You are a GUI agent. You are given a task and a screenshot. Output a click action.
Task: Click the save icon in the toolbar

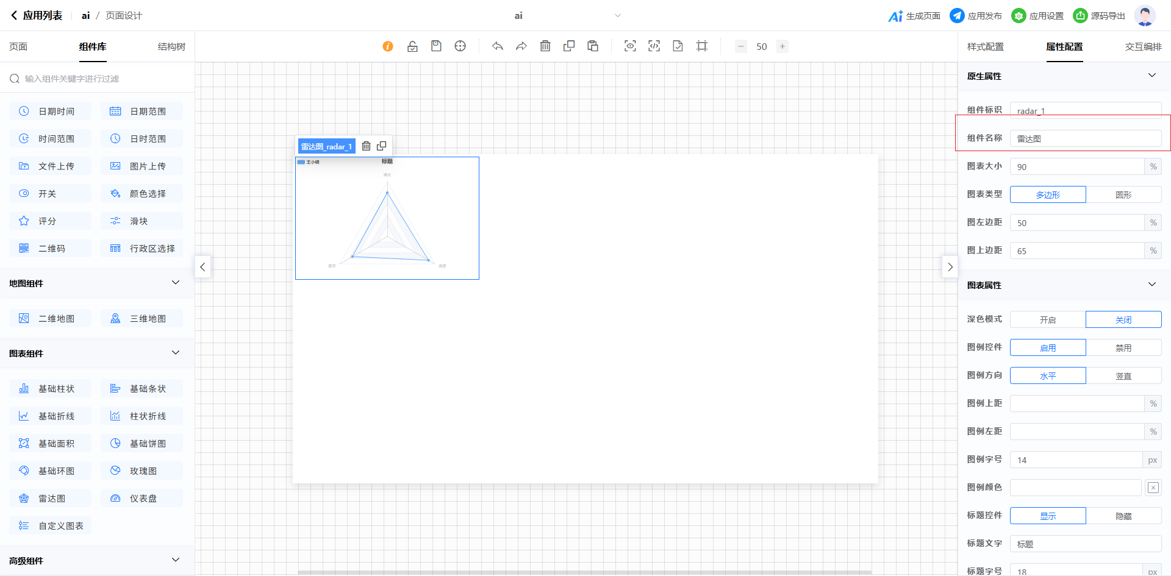[x=436, y=46]
